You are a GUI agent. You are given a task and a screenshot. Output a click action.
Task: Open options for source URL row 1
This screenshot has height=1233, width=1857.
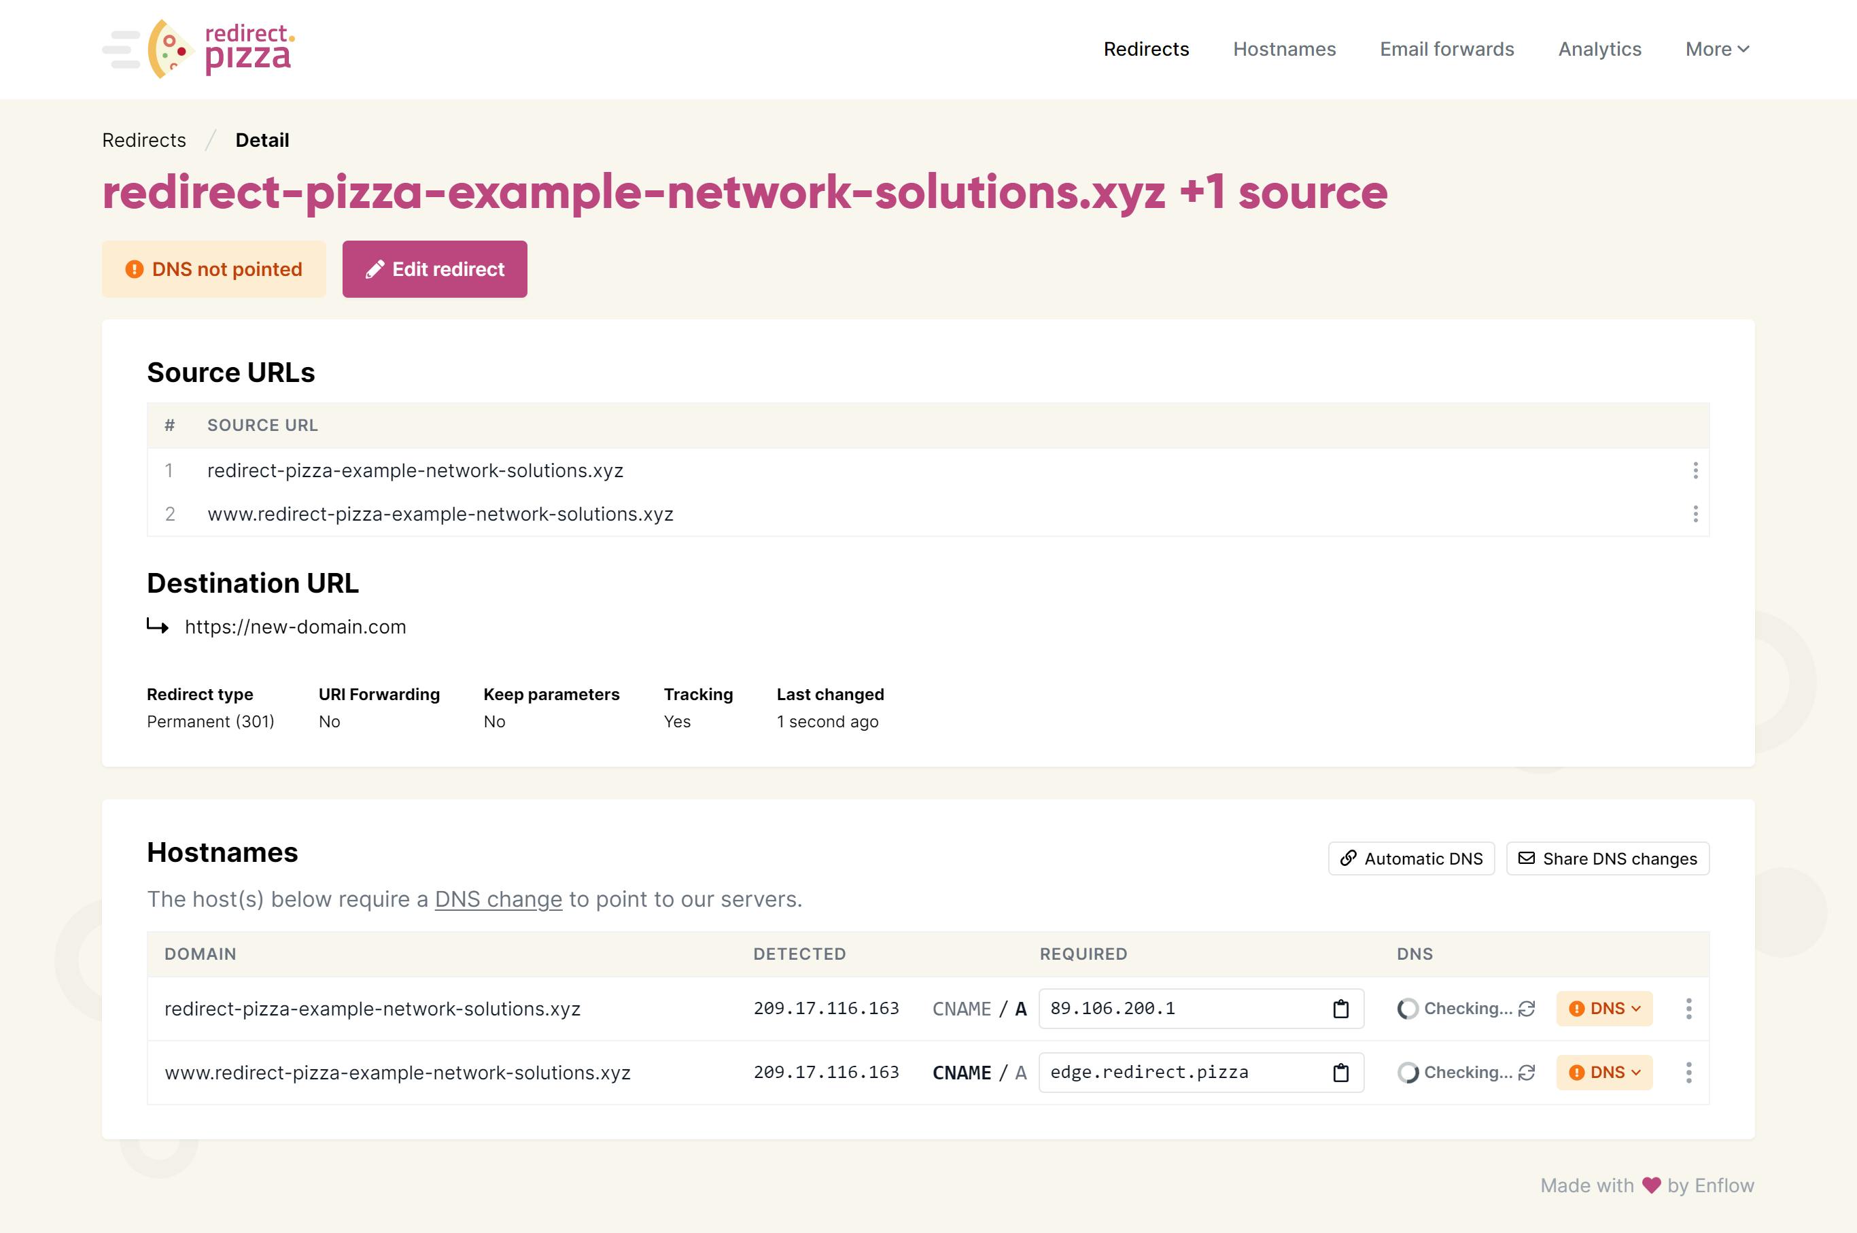(x=1695, y=470)
